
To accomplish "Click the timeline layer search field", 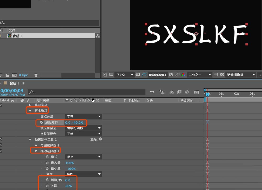I will pos(86,92).
